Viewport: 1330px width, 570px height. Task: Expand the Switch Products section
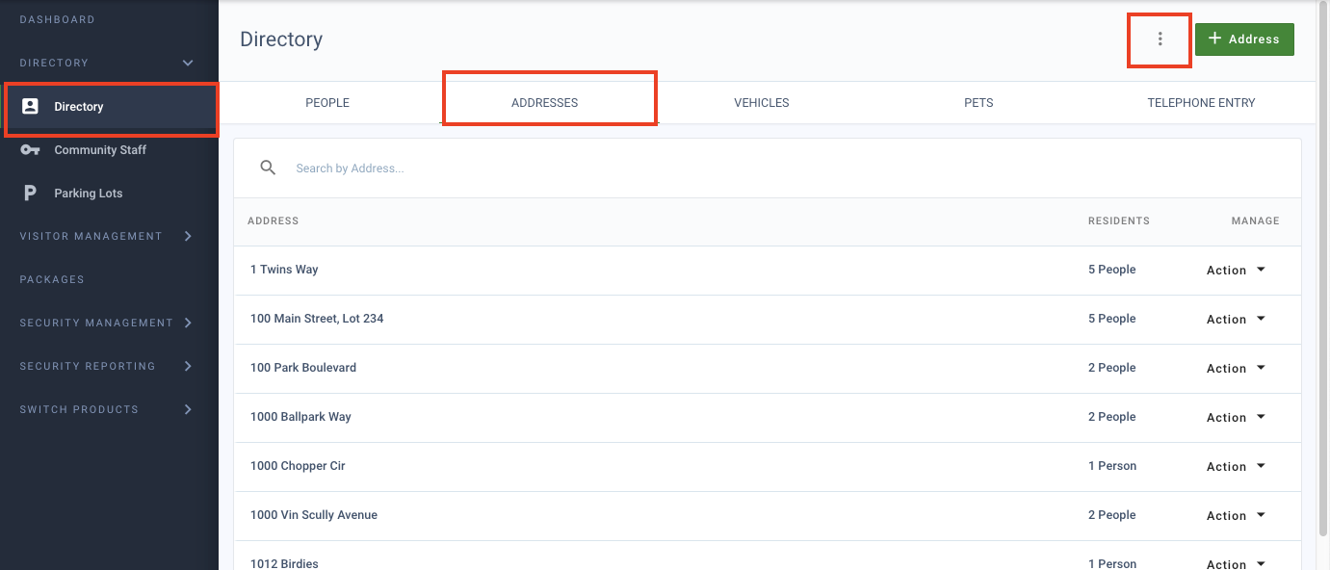(x=188, y=409)
